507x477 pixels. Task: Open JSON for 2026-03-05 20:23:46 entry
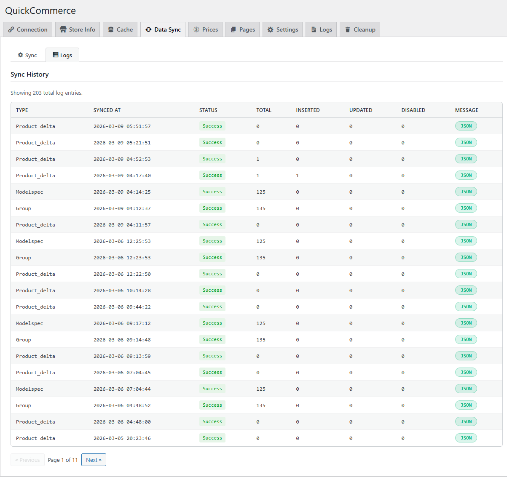click(466, 438)
